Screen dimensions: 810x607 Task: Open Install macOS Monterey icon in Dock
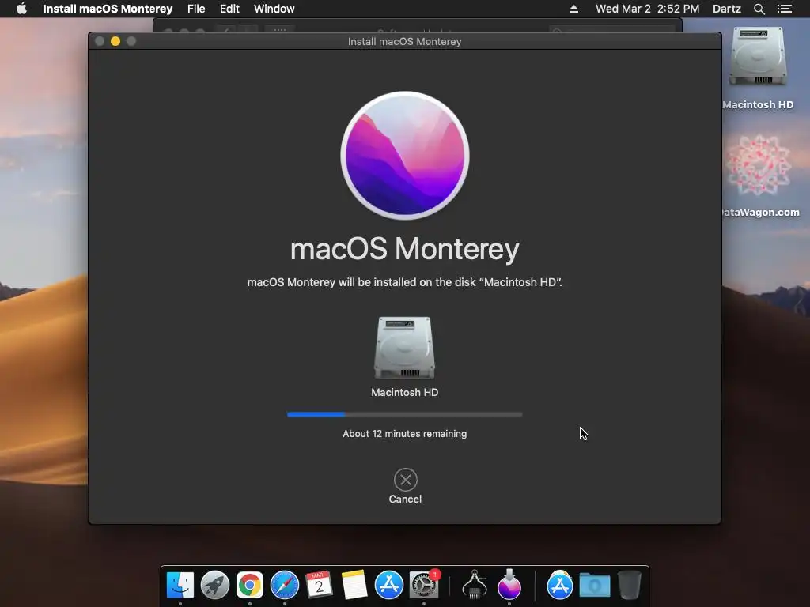tap(509, 585)
